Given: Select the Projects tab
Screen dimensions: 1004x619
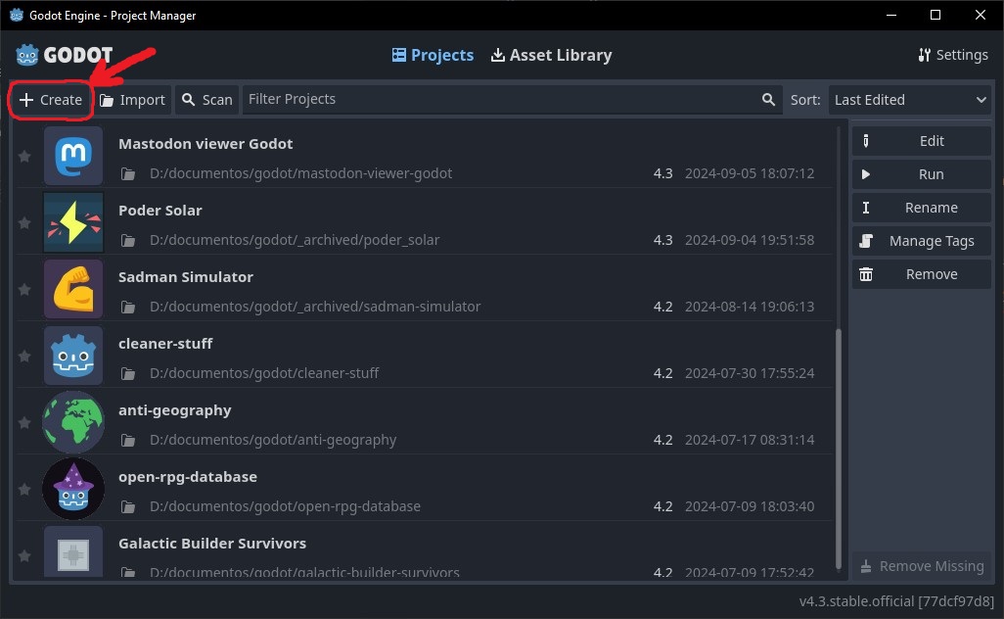Looking at the screenshot, I should coord(433,55).
